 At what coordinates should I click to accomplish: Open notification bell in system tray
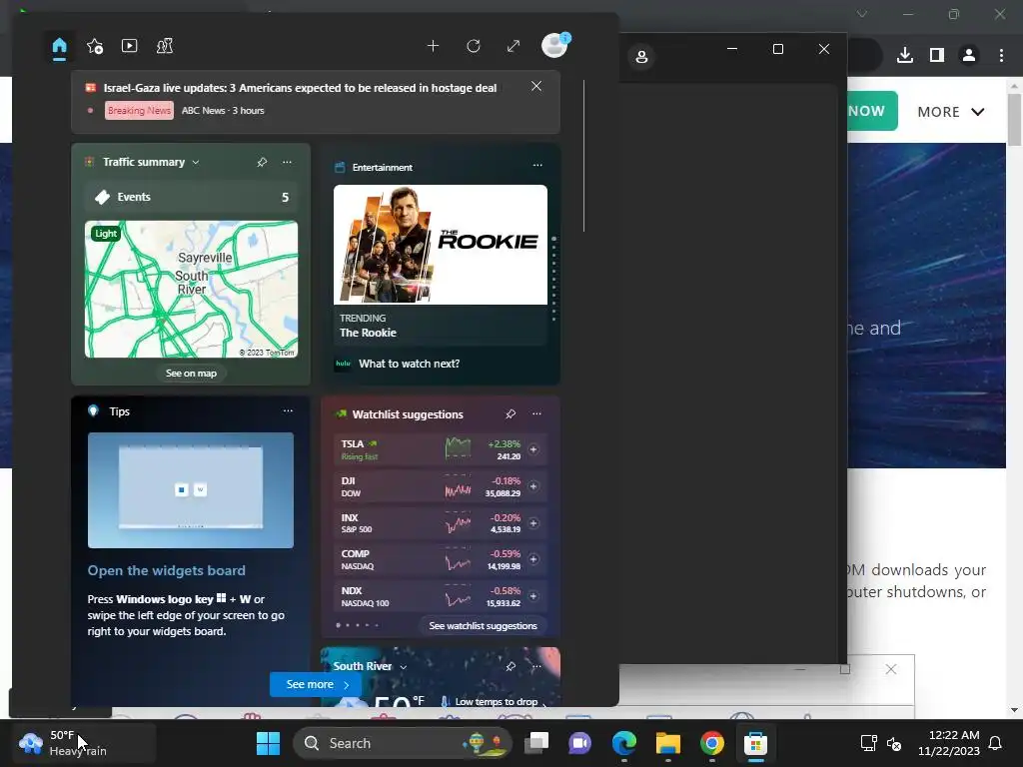pyautogui.click(x=995, y=743)
